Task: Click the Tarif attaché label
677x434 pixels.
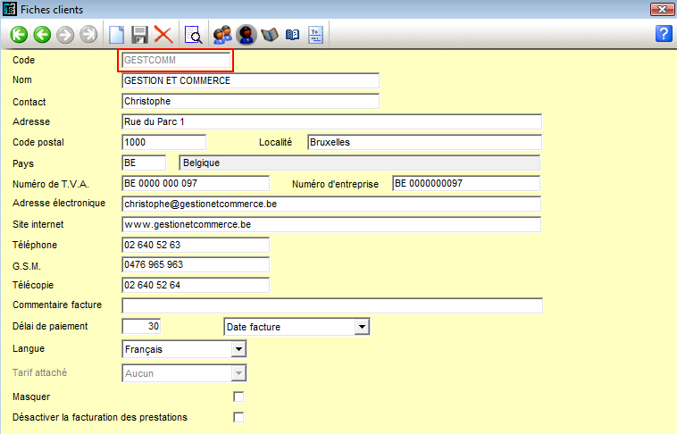Action: (x=39, y=372)
